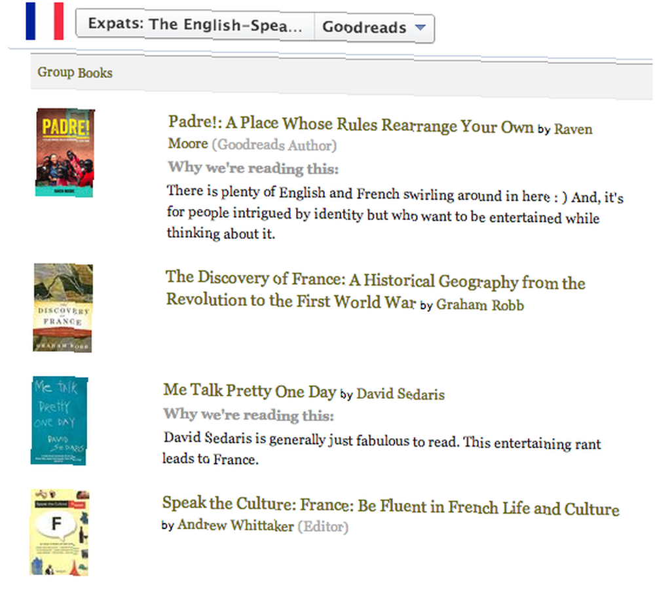Visit author David Sedaris's page
The width and height of the screenshot is (655, 596).
click(400, 394)
